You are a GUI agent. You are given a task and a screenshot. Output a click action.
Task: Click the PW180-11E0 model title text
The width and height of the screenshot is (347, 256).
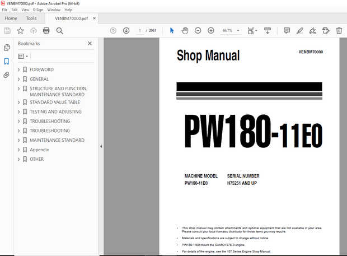(254, 131)
